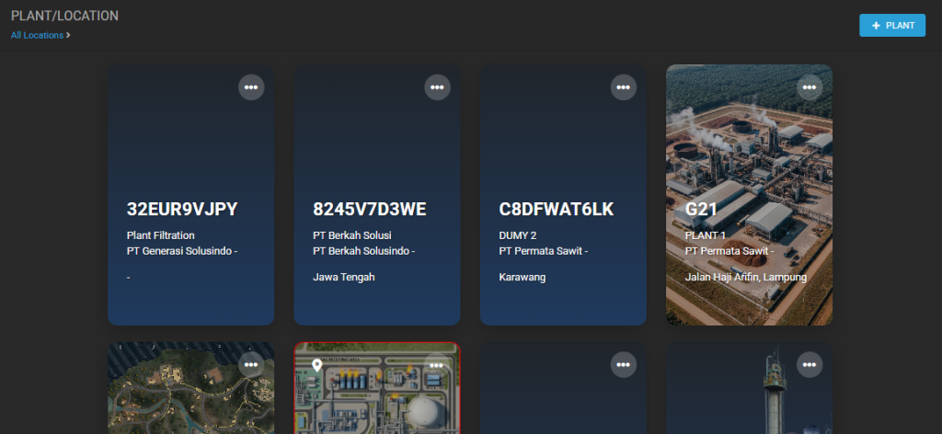942x434 pixels.
Task: Click the Jawa Tengah location text
Action: pos(344,277)
